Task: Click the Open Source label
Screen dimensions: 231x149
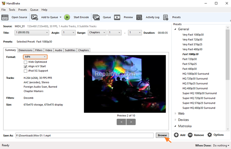Action: tap(19, 17)
